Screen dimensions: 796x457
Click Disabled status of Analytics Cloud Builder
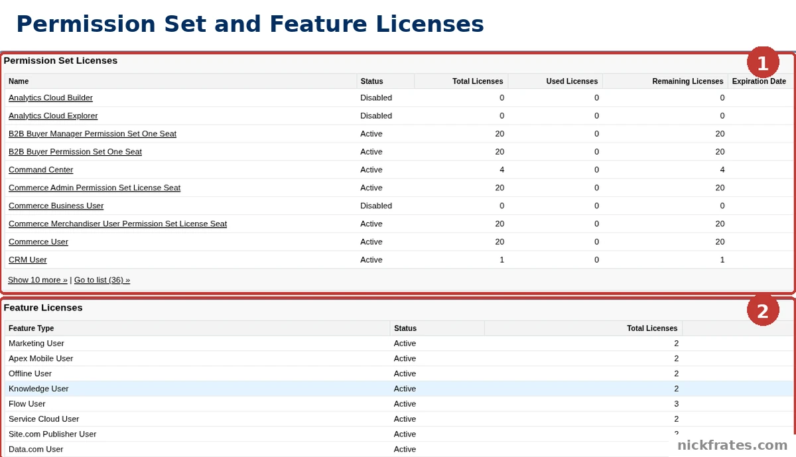coord(376,98)
